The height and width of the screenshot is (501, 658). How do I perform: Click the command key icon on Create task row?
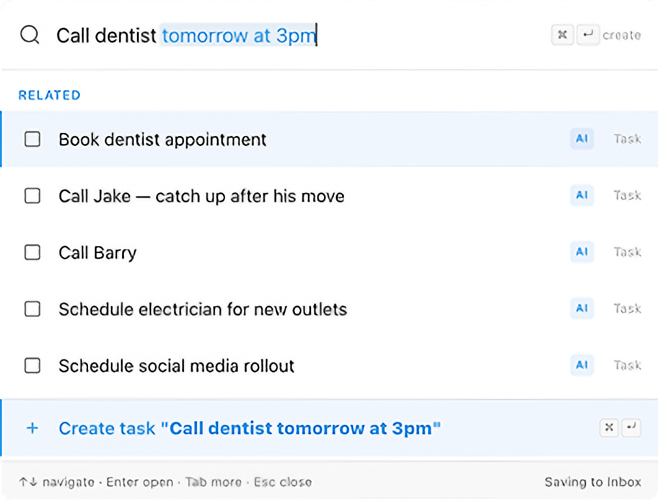click(609, 427)
